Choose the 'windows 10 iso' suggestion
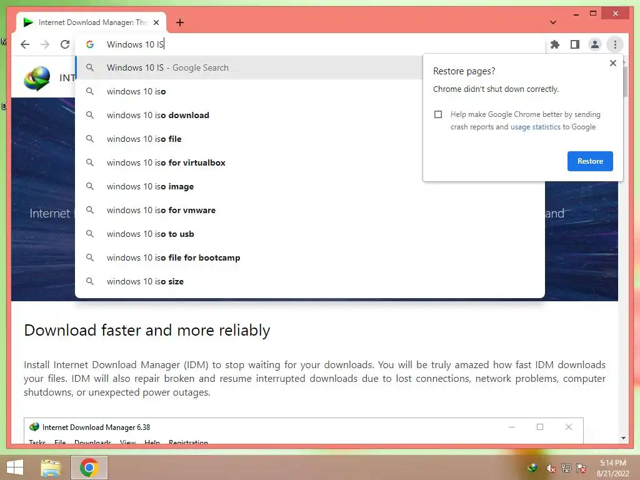Viewport: 640px width, 480px height. tap(310, 91)
